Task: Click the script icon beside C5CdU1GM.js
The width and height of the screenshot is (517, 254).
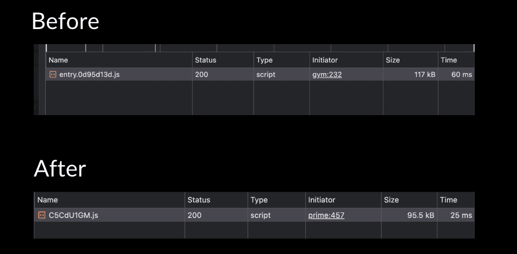Action: pos(41,215)
